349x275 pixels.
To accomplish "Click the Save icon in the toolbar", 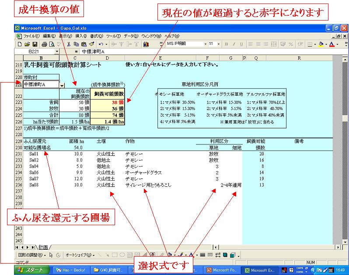I will click(x=35, y=44).
